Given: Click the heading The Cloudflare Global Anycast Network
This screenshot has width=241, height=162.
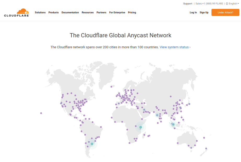Looking at the screenshot, I should tap(121, 35).
